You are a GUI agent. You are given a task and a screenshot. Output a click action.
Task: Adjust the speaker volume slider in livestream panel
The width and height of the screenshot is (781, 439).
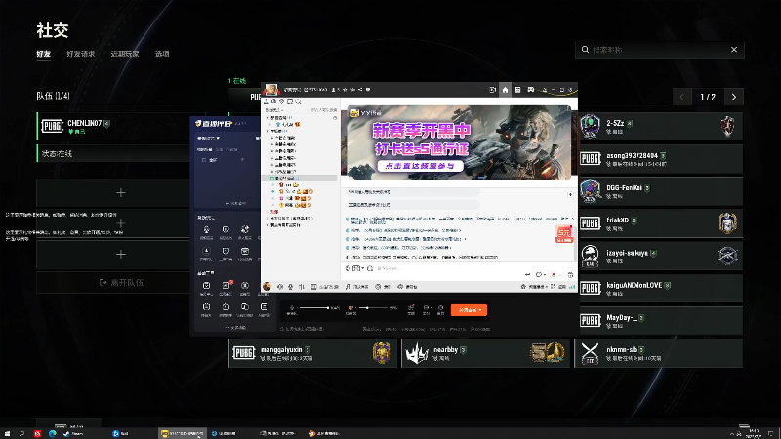coord(373,308)
